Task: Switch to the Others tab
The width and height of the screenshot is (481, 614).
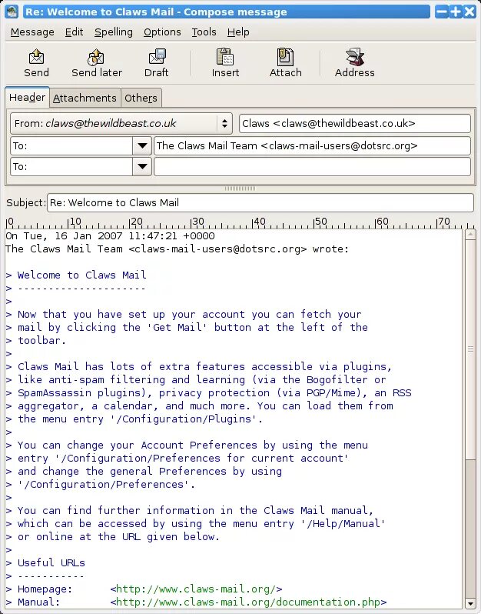Action: tap(141, 98)
